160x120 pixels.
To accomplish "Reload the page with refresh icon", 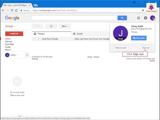I will tap(12, 10).
